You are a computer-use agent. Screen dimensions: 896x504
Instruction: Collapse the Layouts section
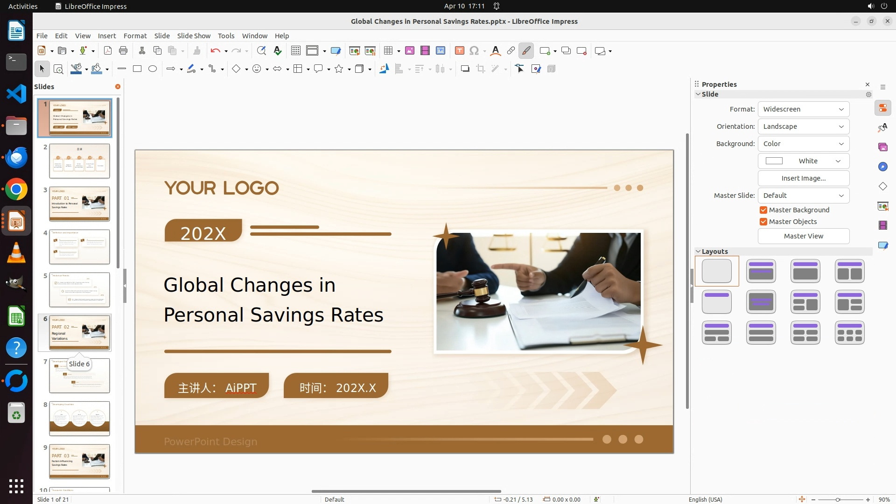point(699,252)
